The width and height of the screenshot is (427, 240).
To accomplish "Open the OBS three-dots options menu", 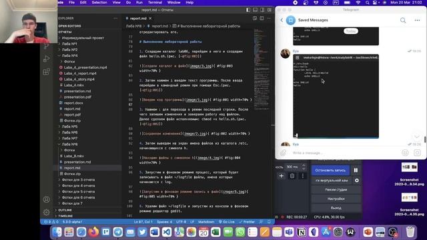I will 302,176.
